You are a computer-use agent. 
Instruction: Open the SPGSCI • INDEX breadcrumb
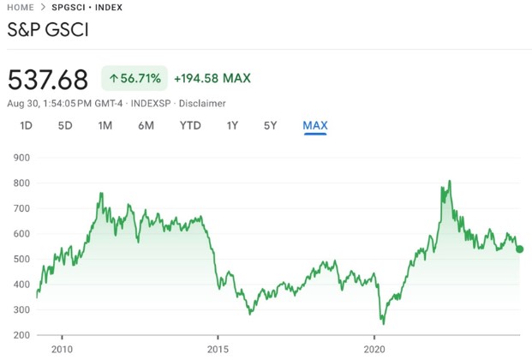click(x=88, y=8)
